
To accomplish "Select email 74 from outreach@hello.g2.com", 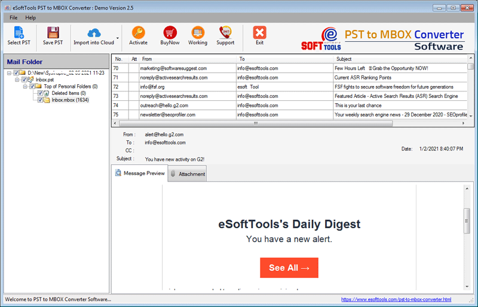I will coord(289,106).
